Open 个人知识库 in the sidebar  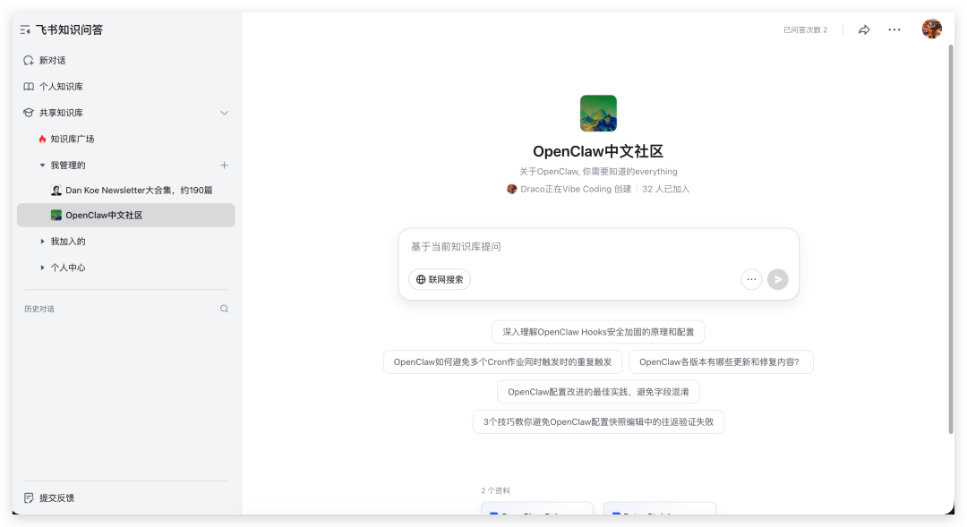(x=60, y=87)
